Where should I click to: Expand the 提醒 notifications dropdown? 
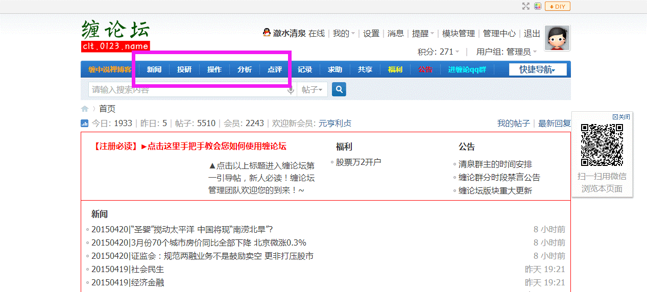423,34
